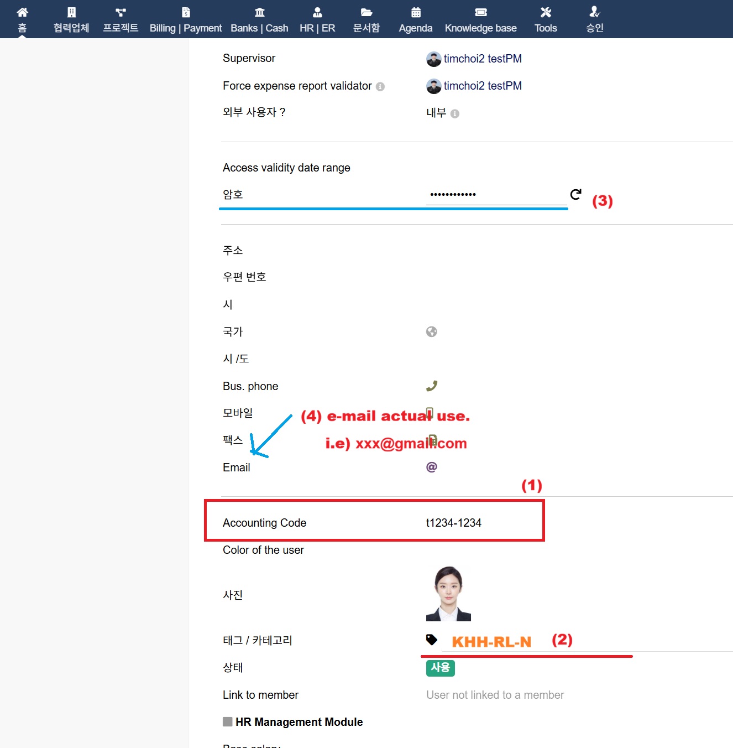This screenshot has width=733, height=748.
Task: Click the home icon in the top navigation
Action: point(22,12)
